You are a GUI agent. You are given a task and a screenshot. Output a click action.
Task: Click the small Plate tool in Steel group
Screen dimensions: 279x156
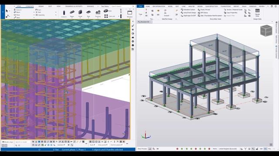[17, 15]
